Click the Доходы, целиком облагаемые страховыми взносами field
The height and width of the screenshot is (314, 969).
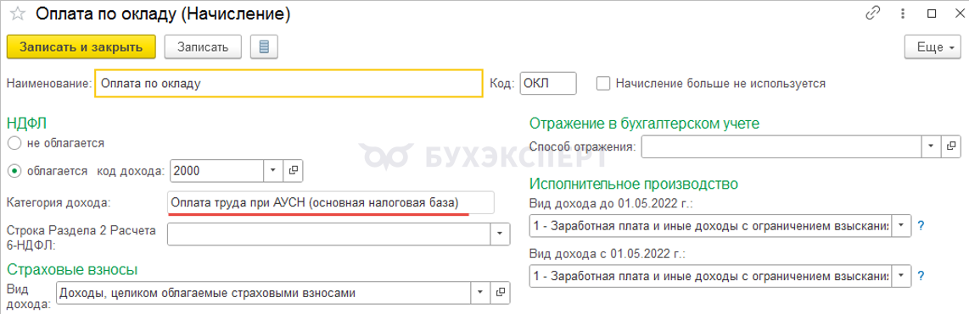coord(264,293)
